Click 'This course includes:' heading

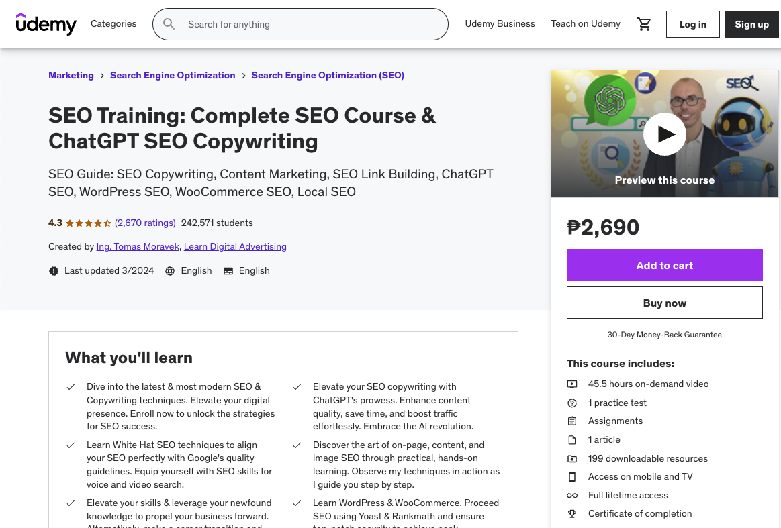(621, 363)
